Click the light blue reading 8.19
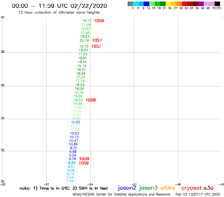Screen dimensions: 224x197 (71, 174)
